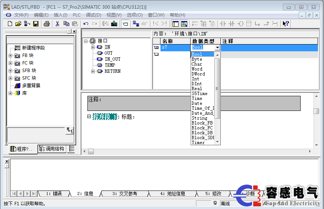
Task: Open the 选项(O) menu
Action: (x=134, y=15)
